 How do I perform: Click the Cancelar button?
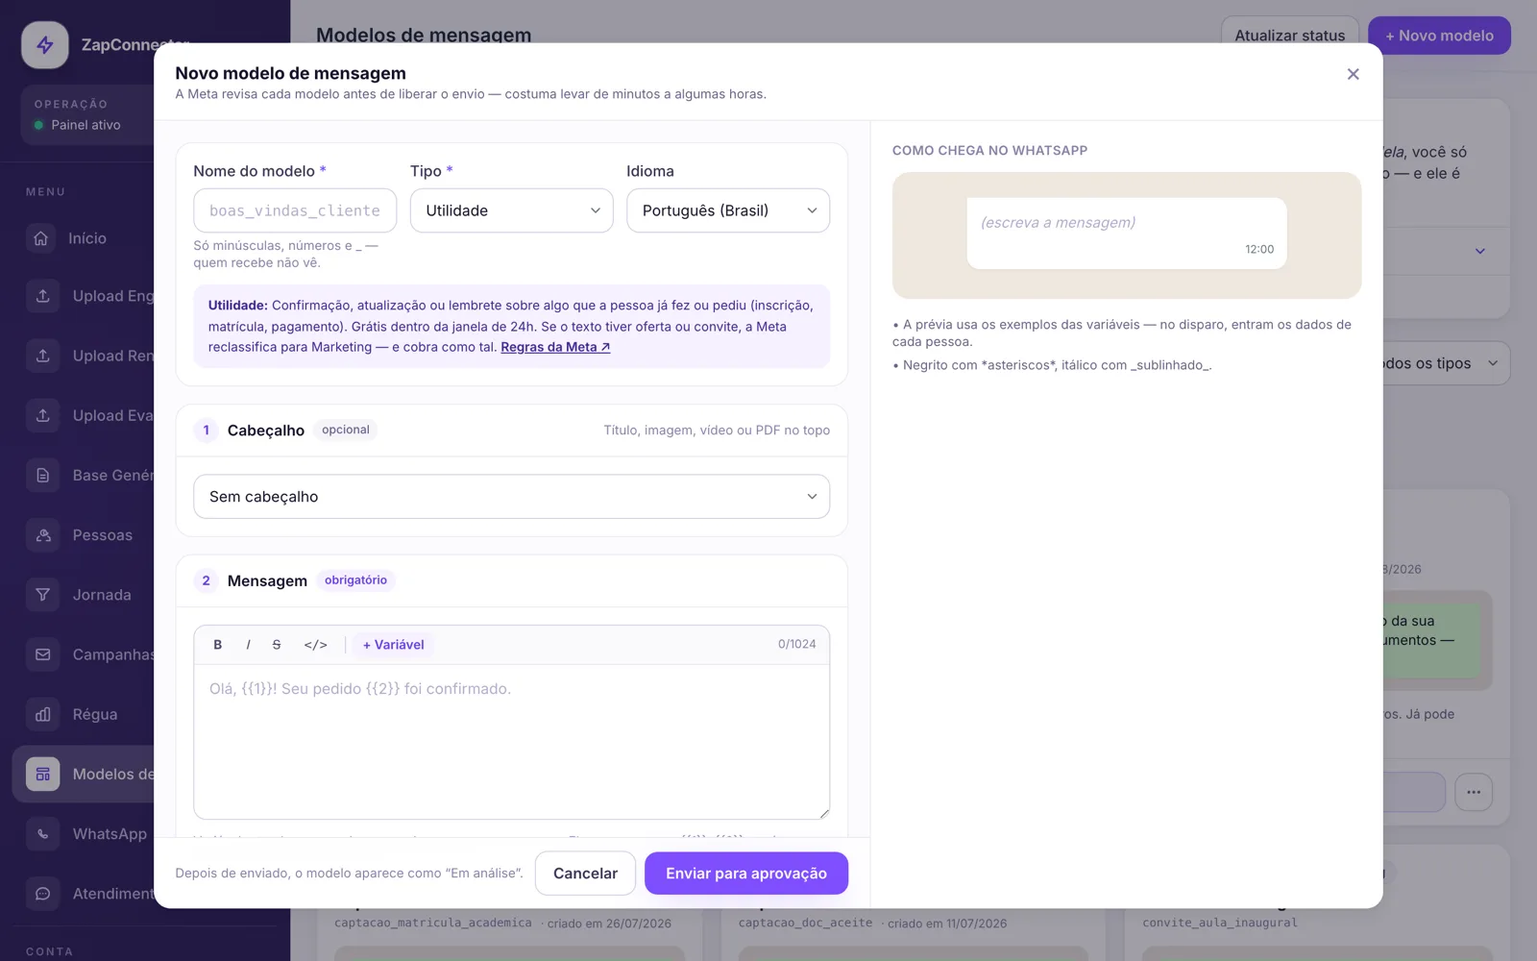pos(585,874)
